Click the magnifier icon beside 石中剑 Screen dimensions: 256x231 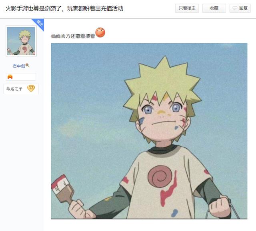28,65
